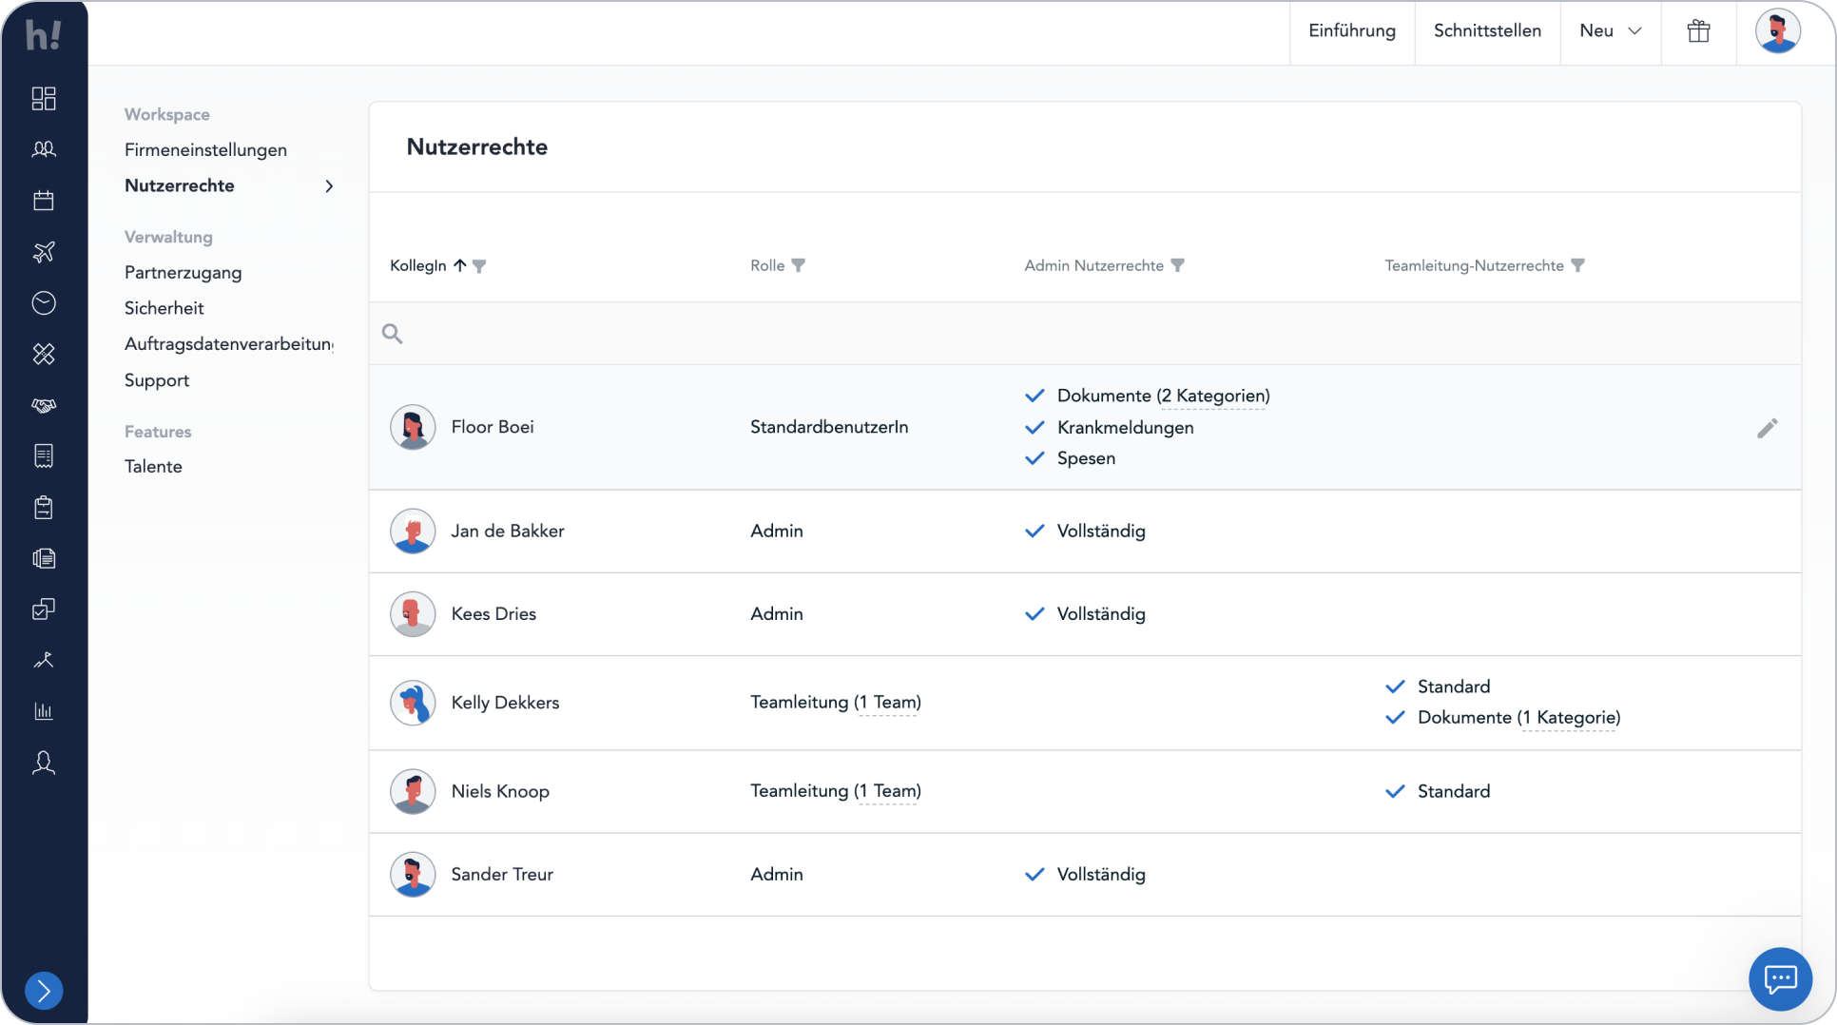Click the airplane vacation icon in sidebar
This screenshot has width=1837, height=1025.
point(44,252)
